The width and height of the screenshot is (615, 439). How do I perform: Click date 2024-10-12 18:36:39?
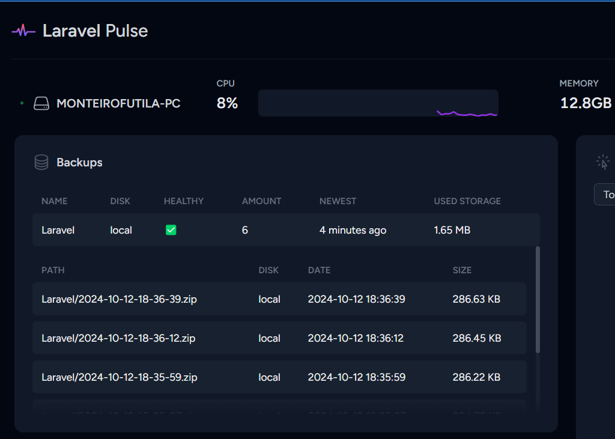pyautogui.click(x=357, y=299)
